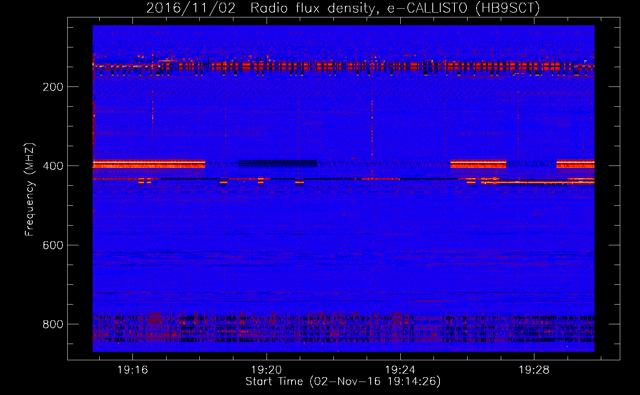The width and height of the screenshot is (640, 395).
Task: Click the "800" frequency tick label
Action: point(53,324)
